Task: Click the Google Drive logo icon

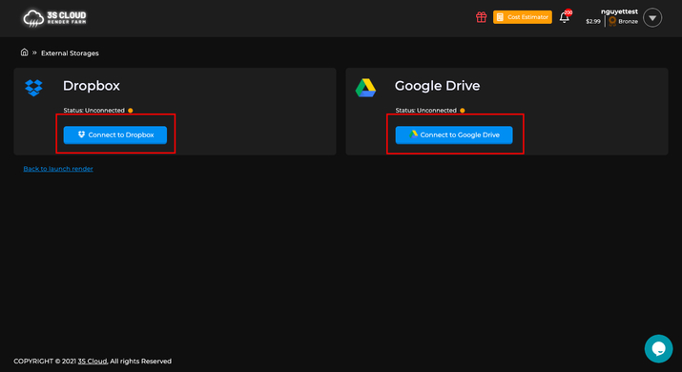Action: (x=365, y=88)
